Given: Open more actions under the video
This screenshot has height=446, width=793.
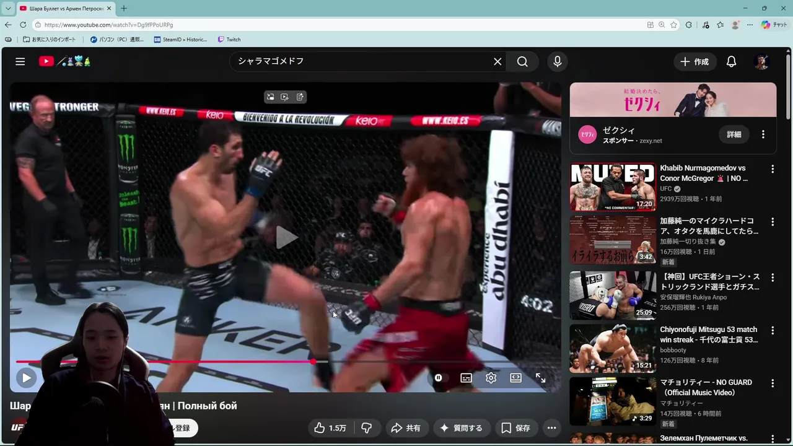Looking at the screenshot, I should click(551, 428).
